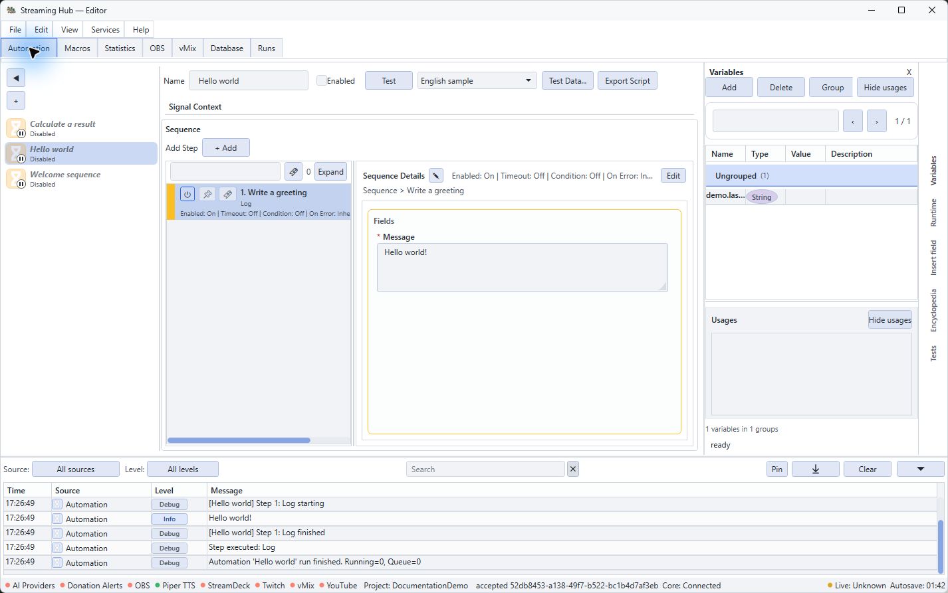This screenshot has height=593, width=948.
Task: Click the Pin button in the log toolbar
Action: [776, 469]
